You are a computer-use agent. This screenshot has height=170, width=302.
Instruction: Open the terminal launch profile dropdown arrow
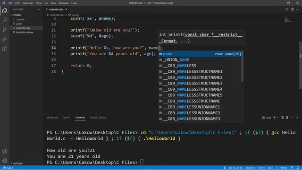click(x=277, y=118)
